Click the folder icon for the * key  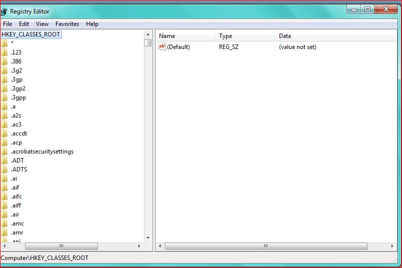pos(4,43)
